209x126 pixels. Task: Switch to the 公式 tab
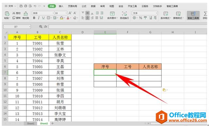tap(84, 6)
